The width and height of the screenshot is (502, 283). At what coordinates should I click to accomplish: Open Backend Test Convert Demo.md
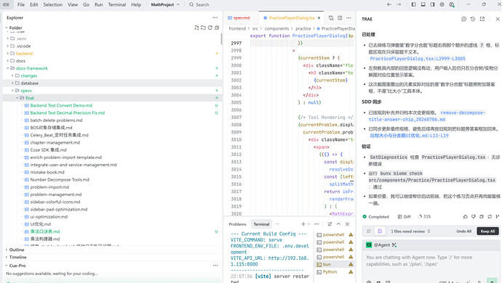click(x=61, y=105)
